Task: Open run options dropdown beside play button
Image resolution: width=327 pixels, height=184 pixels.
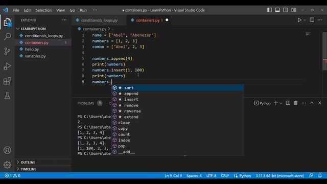Action: click(305, 20)
